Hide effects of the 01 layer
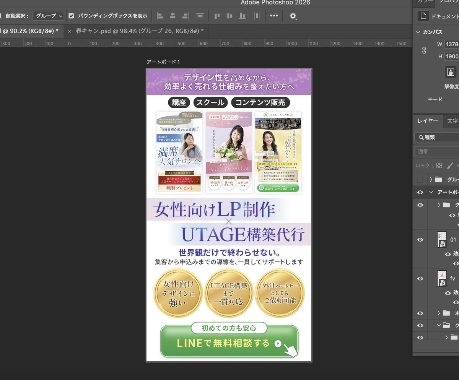Image resolution: width=459 pixels, height=380 pixels. (x=448, y=254)
